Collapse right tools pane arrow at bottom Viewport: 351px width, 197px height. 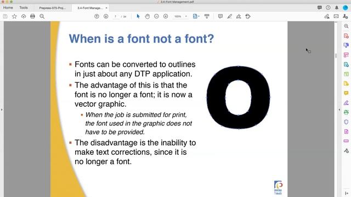tap(347, 193)
